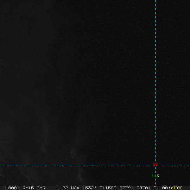Click the IMG label in status bar
Viewport: 190px width, 190px height.
(41, 188)
